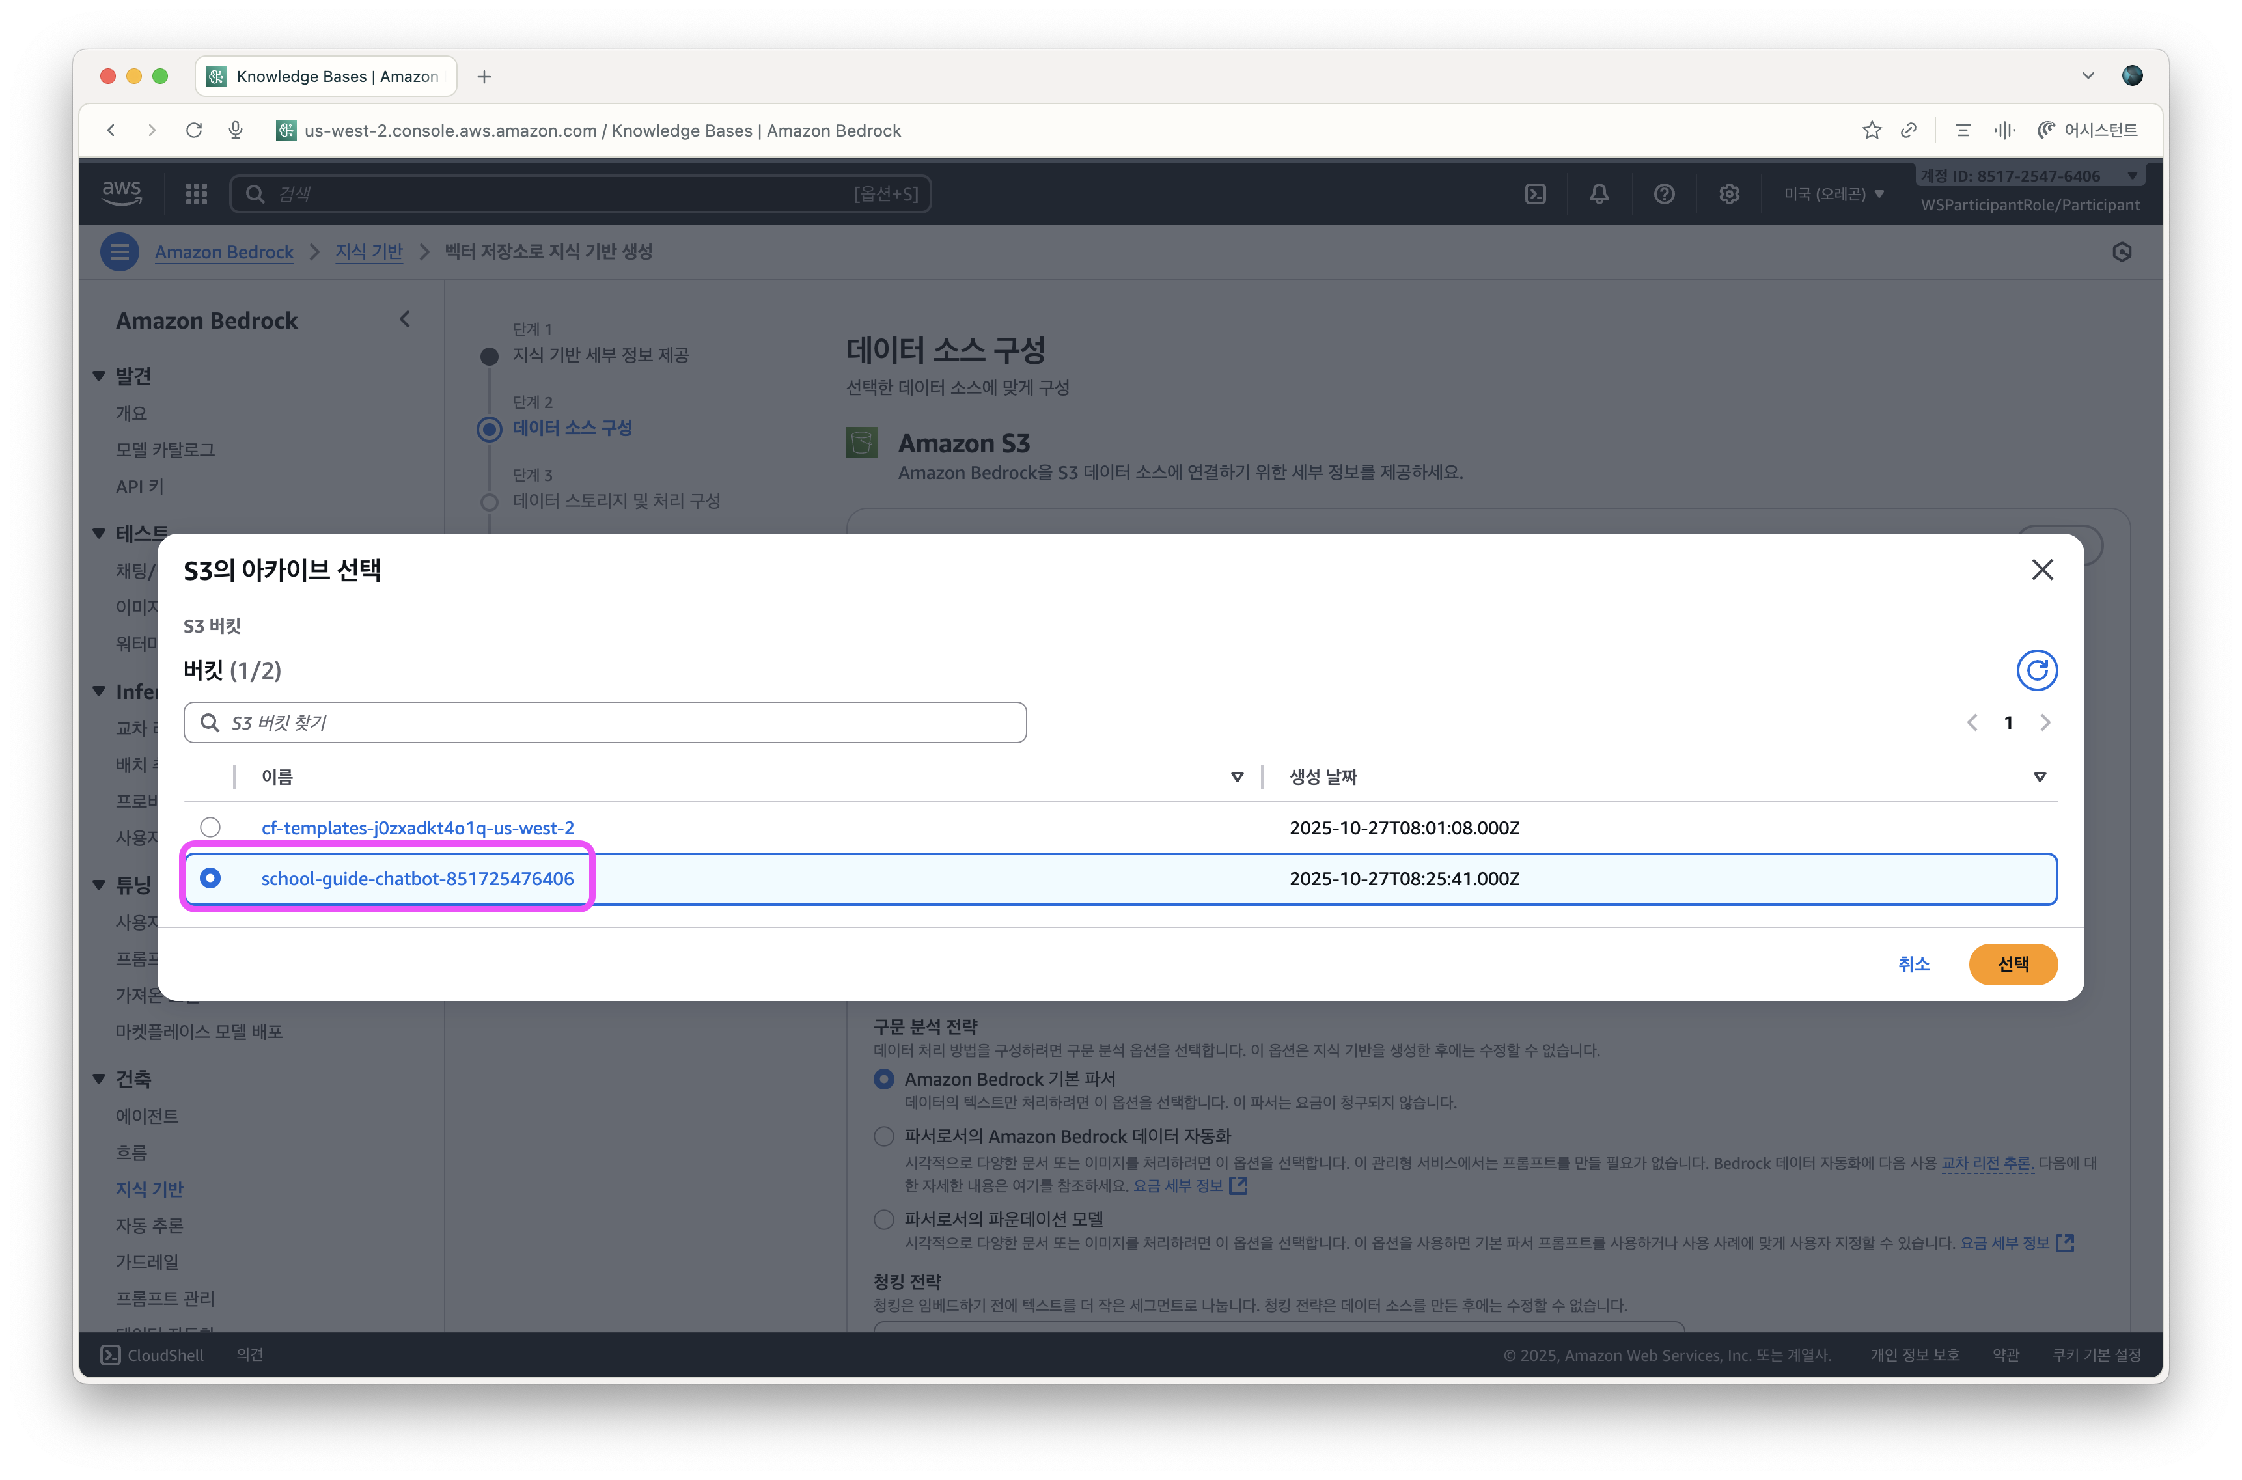This screenshot has width=2242, height=1480.
Task: Focus the S3 버킷 찾기 search field
Action: point(605,722)
